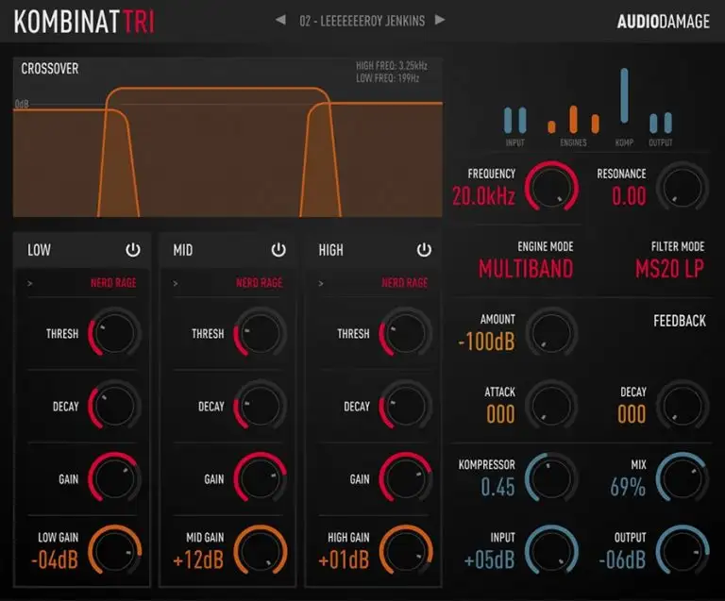Open HIGH band NERD RAGE engine menu
This screenshot has width=725, height=601.
[x=405, y=283]
